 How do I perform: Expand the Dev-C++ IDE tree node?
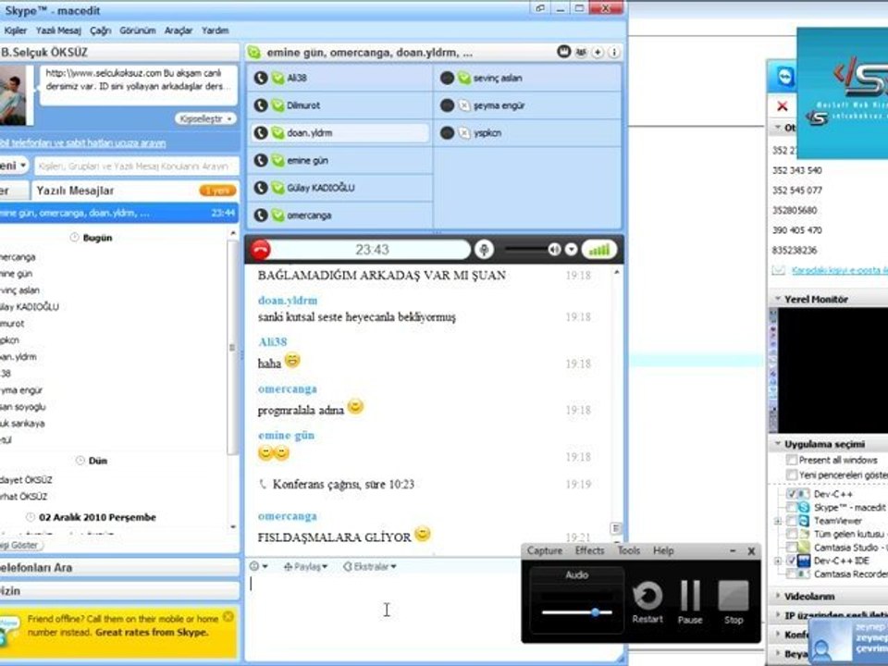pos(778,561)
